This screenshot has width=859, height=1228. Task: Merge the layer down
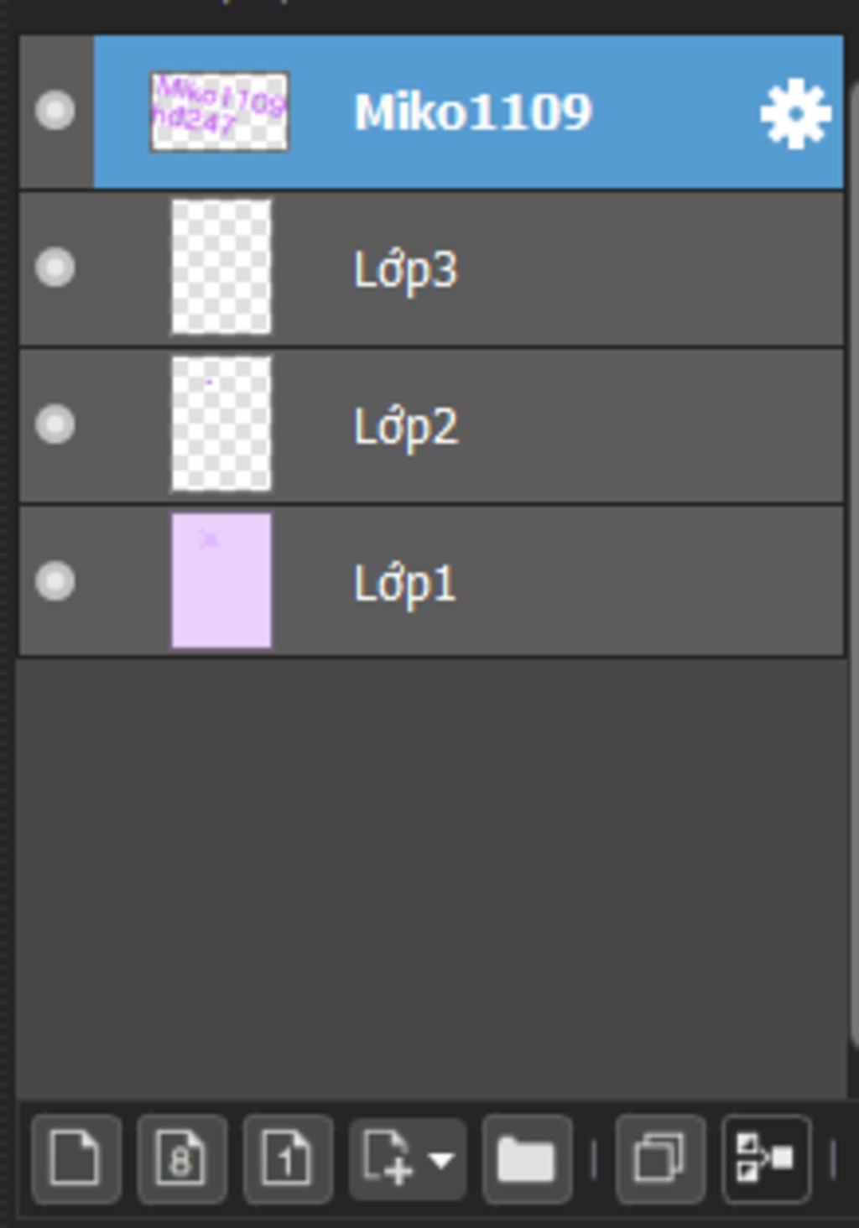click(766, 1159)
